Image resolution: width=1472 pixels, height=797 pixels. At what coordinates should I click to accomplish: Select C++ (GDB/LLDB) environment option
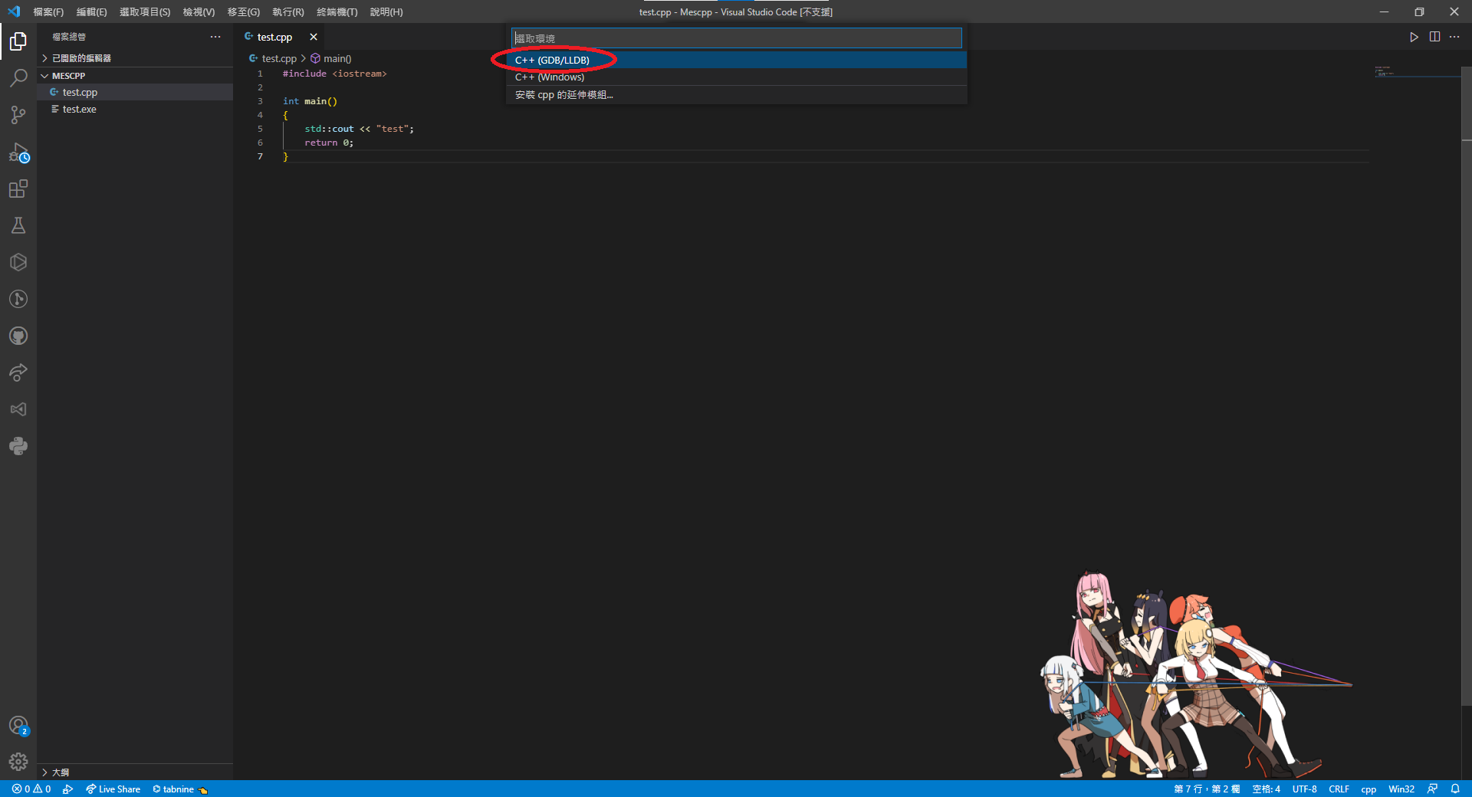click(x=736, y=60)
